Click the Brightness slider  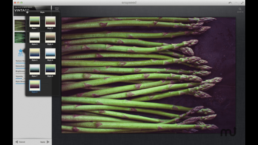(20, 73)
